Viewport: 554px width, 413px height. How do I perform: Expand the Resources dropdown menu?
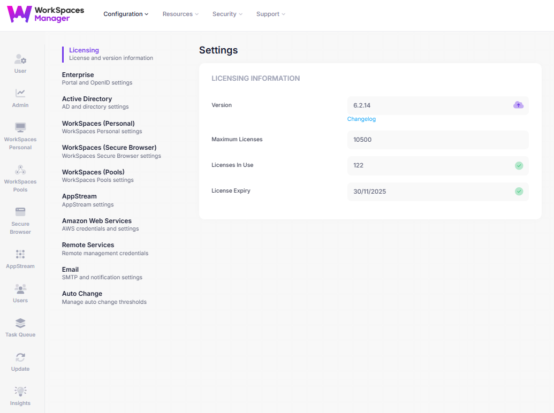coord(180,14)
